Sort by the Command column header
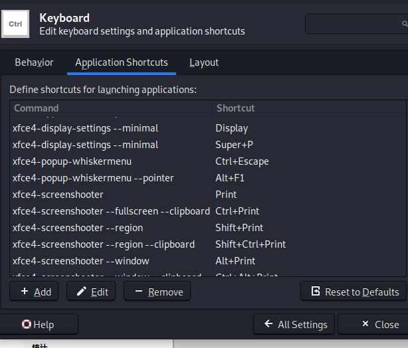The width and height of the screenshot is (408, 348). click(x=110, y=108)
